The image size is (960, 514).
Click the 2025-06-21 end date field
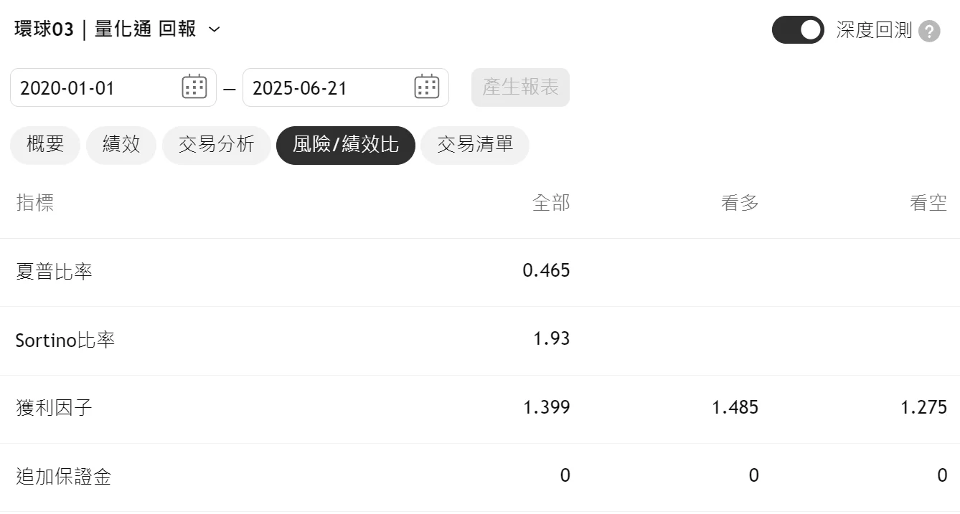pos(346,87)
